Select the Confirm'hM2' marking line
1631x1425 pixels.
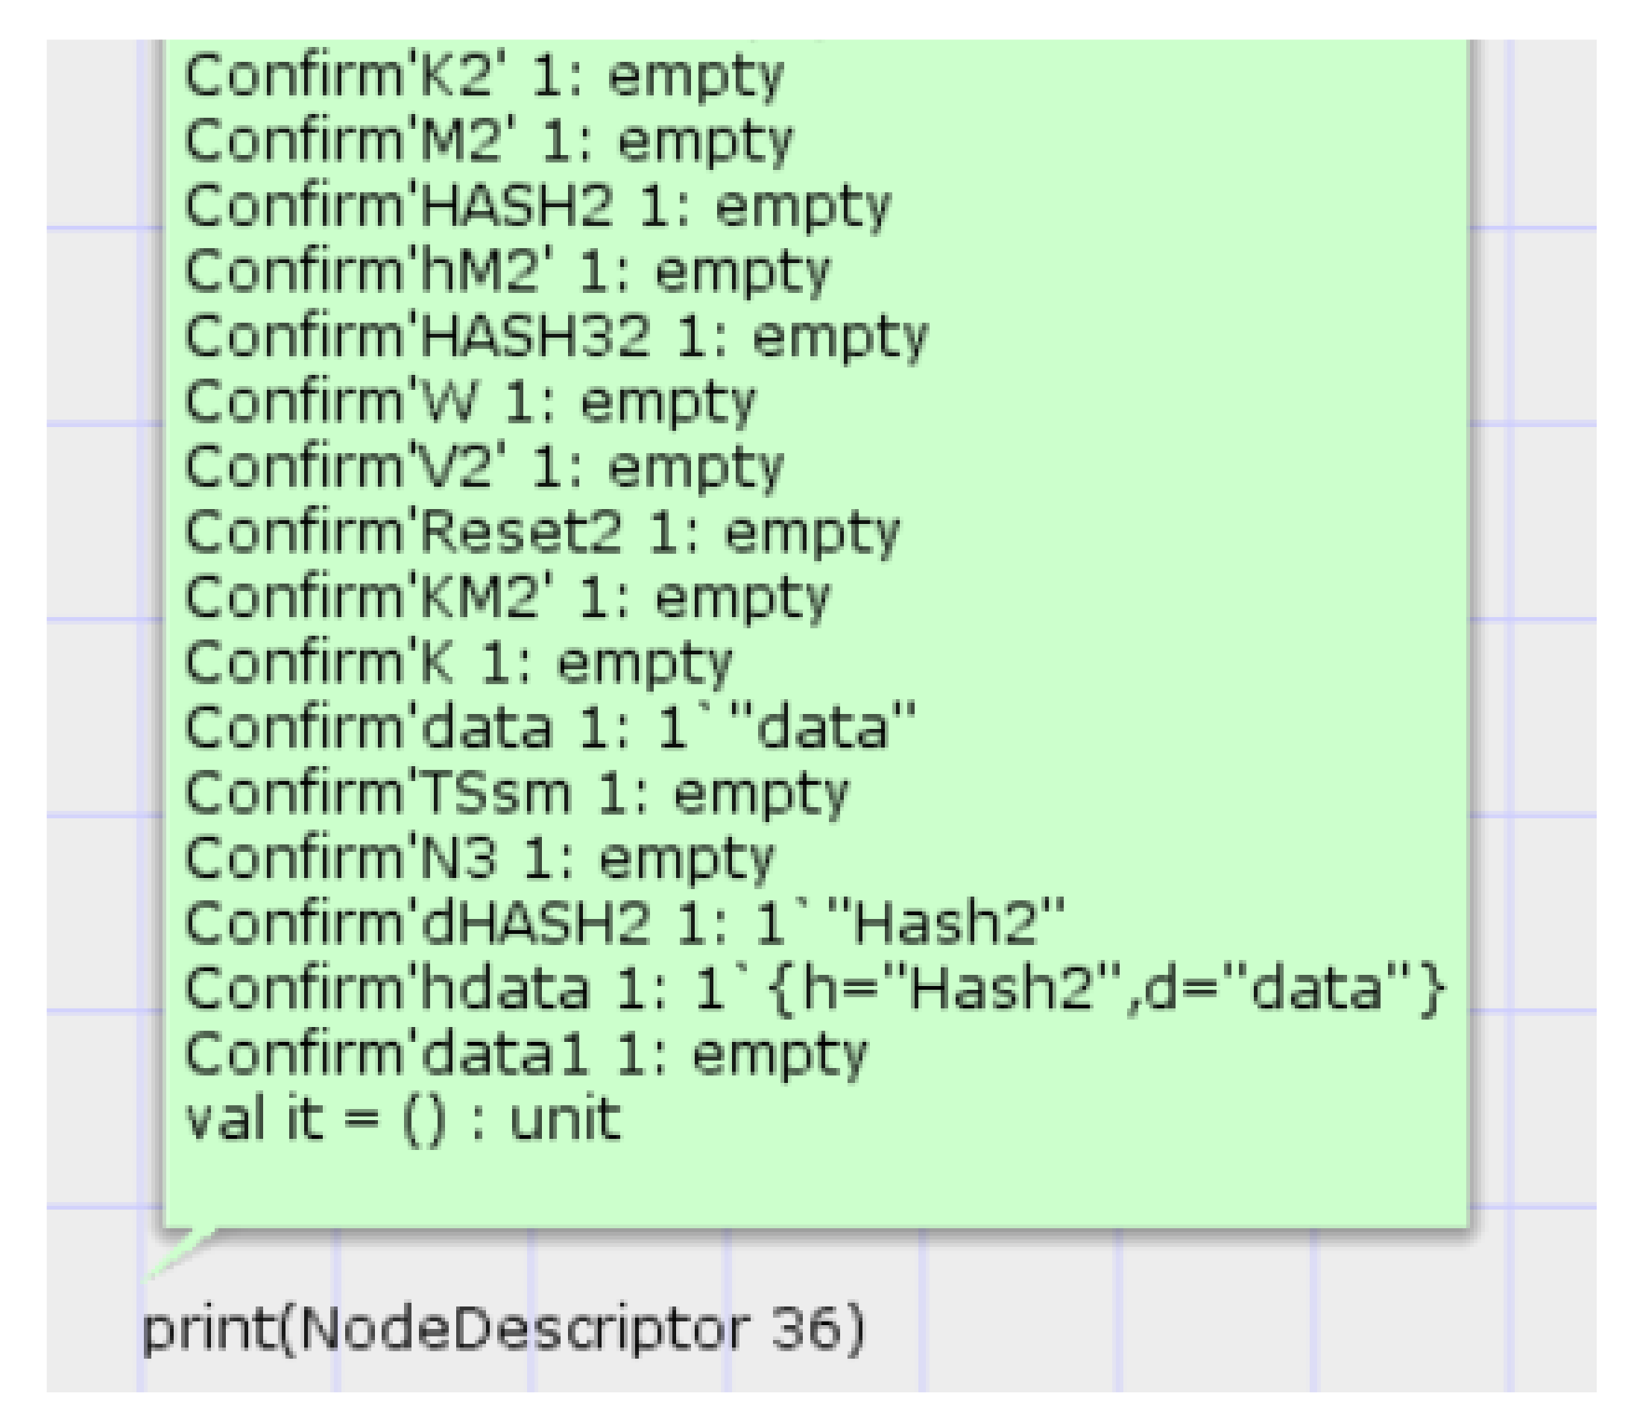508,273
